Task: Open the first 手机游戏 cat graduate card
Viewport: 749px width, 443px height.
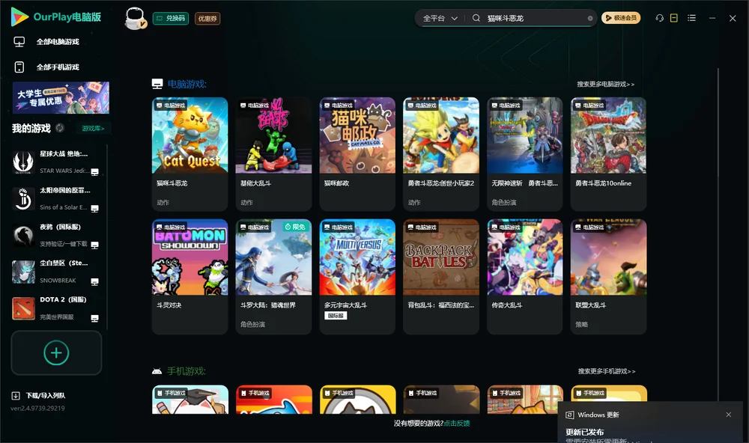Action: click(x=189, y=399)
